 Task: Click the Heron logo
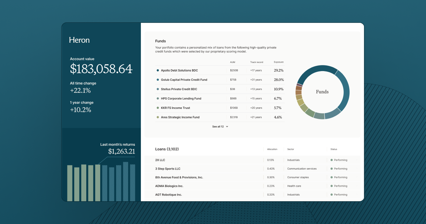click(79, 40)
